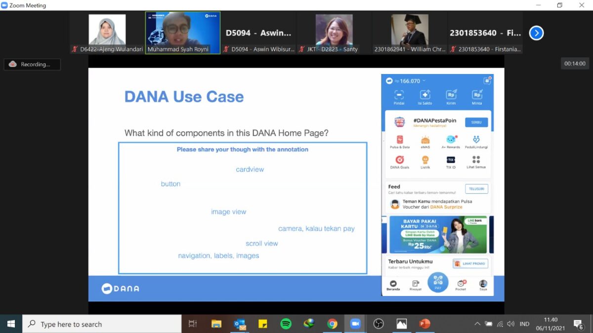This screenshot has height=333, width=593.
Task: Click the 'image view' annotation text
Action: pyautogui.click(x=229, y=212)
